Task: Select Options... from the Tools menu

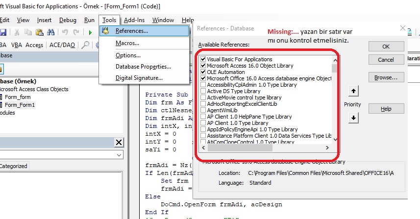Action: (128, 55)
